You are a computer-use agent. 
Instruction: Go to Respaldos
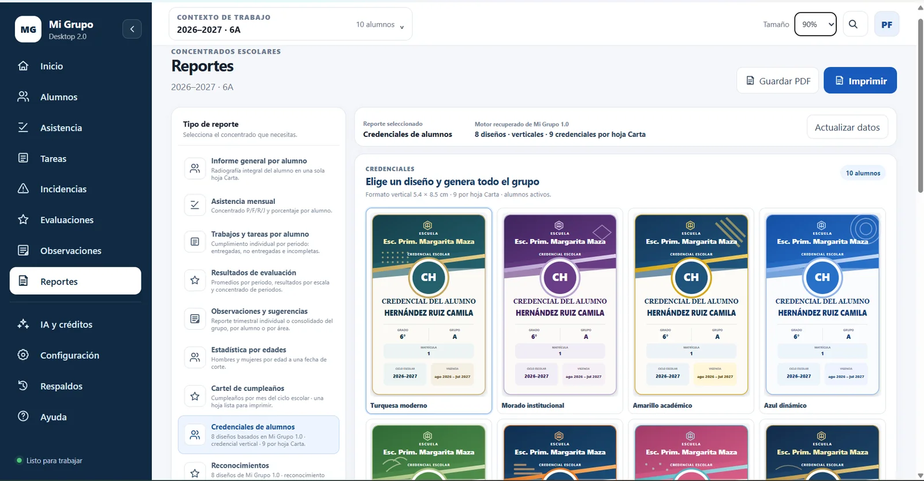75,386
